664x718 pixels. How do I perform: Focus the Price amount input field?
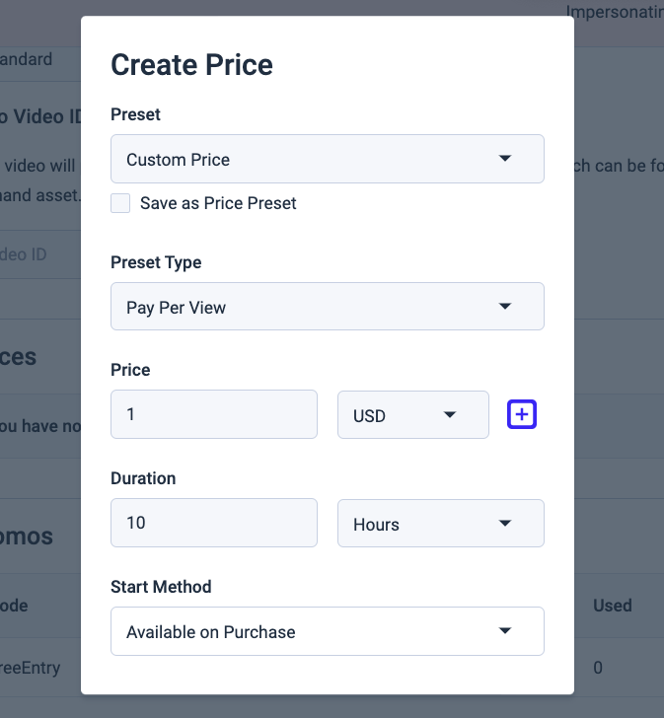click(214, 415)
